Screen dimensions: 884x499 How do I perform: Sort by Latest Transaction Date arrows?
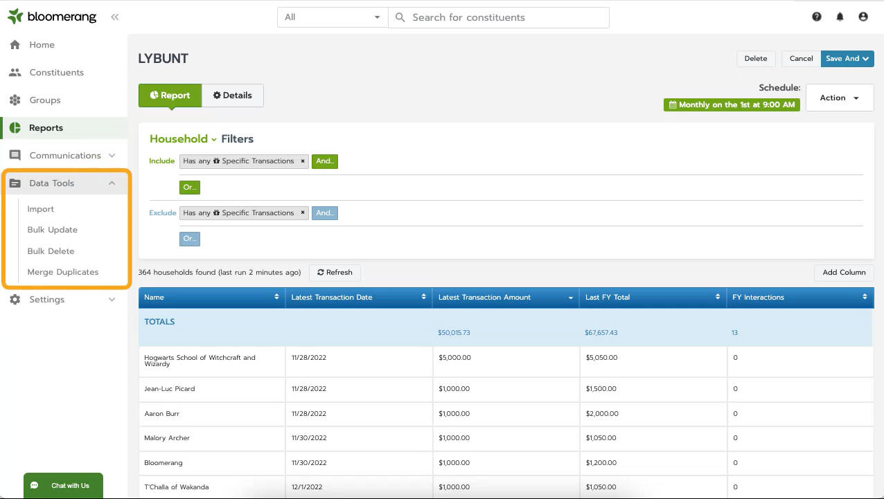pyautogui.click(x=423, y=298)
